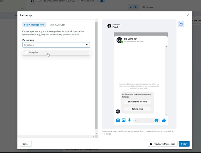Screen dimensions: 201x153
Task: Click Edit button in background window
Action: [133, 7]
